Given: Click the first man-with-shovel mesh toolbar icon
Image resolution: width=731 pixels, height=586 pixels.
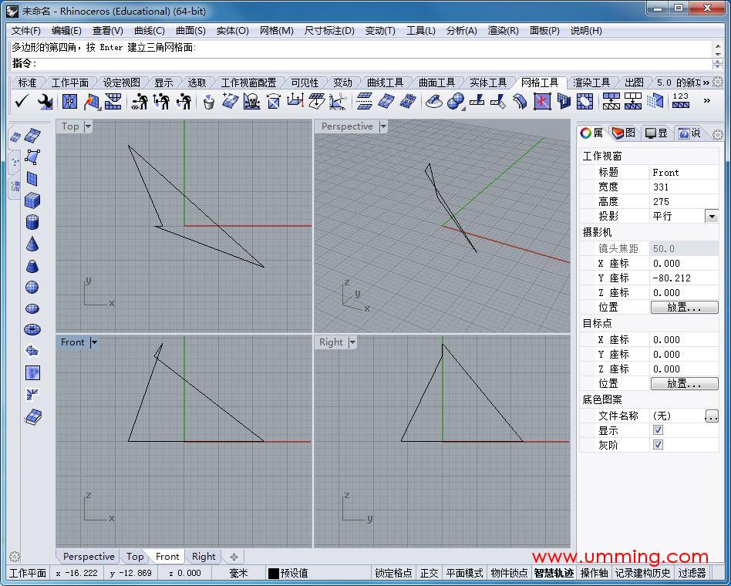Looking at the screenshot, I should (x=140, y=101).
